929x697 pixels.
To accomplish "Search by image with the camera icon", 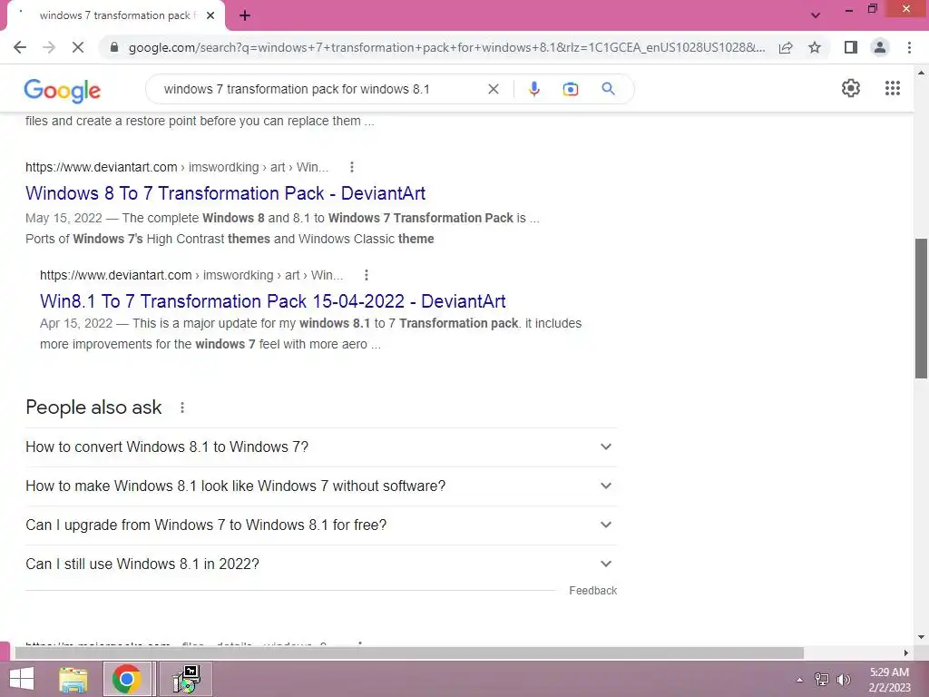I will (x=570, y=89).
